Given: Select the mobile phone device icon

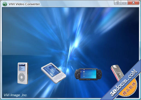Looking at the screenshot, I should click(117, 73).
